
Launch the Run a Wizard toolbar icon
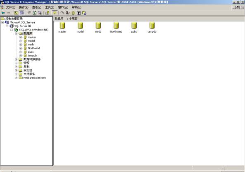[62, 13]
